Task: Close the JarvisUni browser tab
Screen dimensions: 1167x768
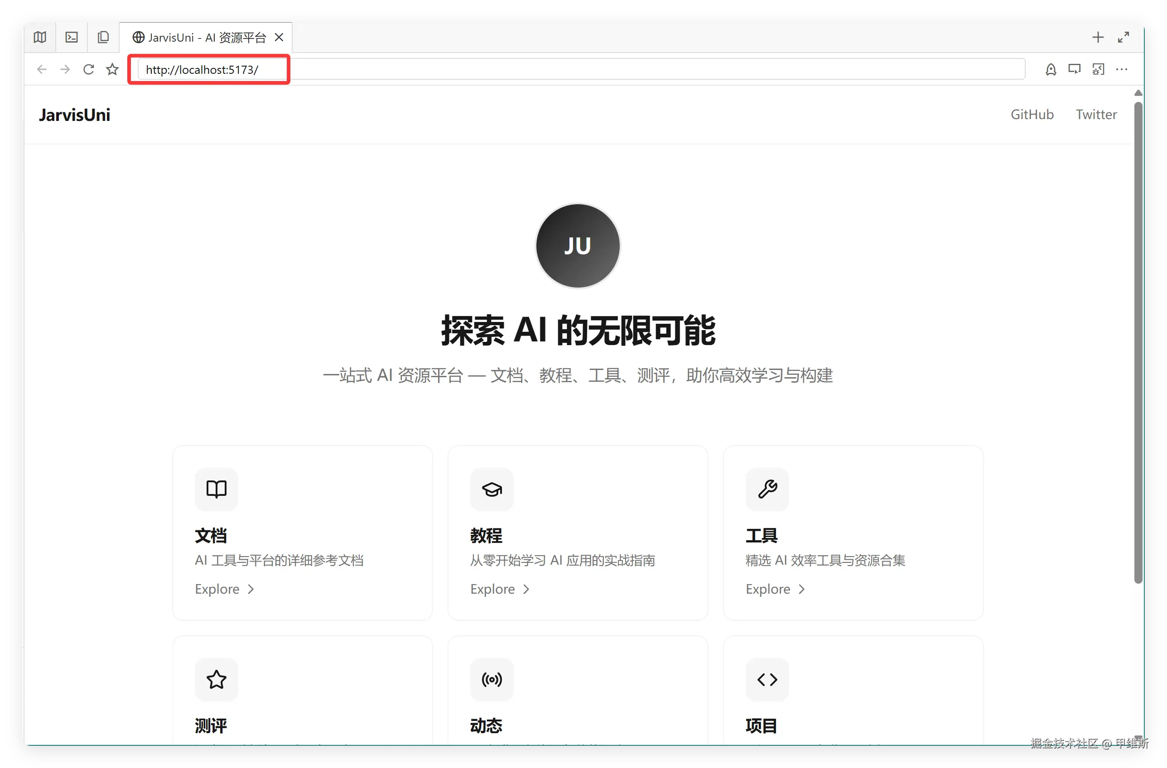Action: click(x=279, y=37)
